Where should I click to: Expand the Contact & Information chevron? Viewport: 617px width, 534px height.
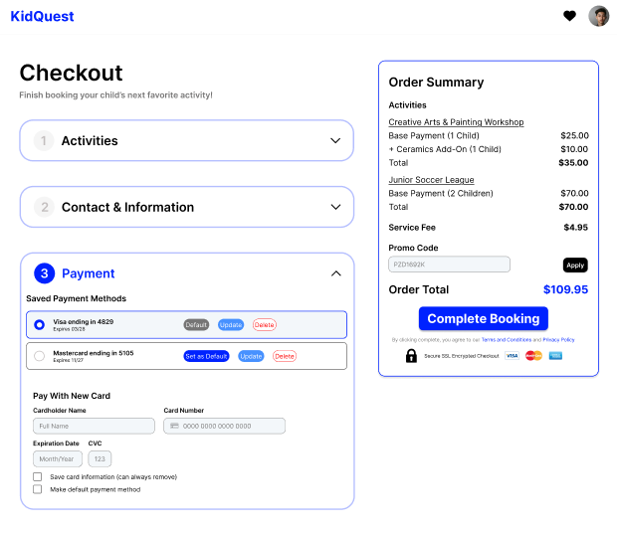pos(335,207)
